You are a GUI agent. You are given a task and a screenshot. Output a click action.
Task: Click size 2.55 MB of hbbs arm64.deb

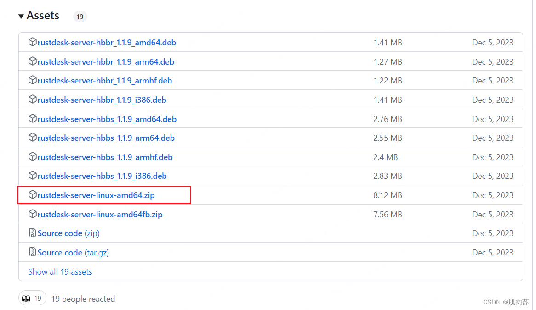pyautogui.click(x=388, y=138)
